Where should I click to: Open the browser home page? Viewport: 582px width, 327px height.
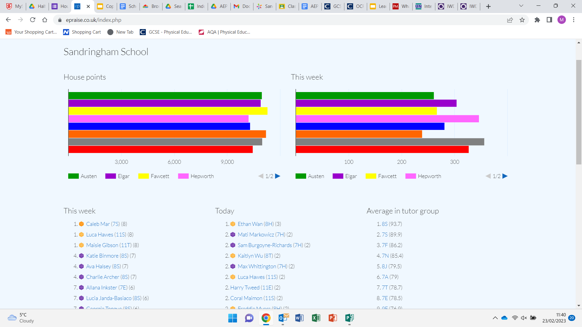tap(45, 20)
